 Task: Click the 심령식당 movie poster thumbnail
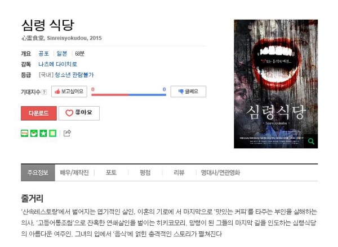tap(275, 84)
